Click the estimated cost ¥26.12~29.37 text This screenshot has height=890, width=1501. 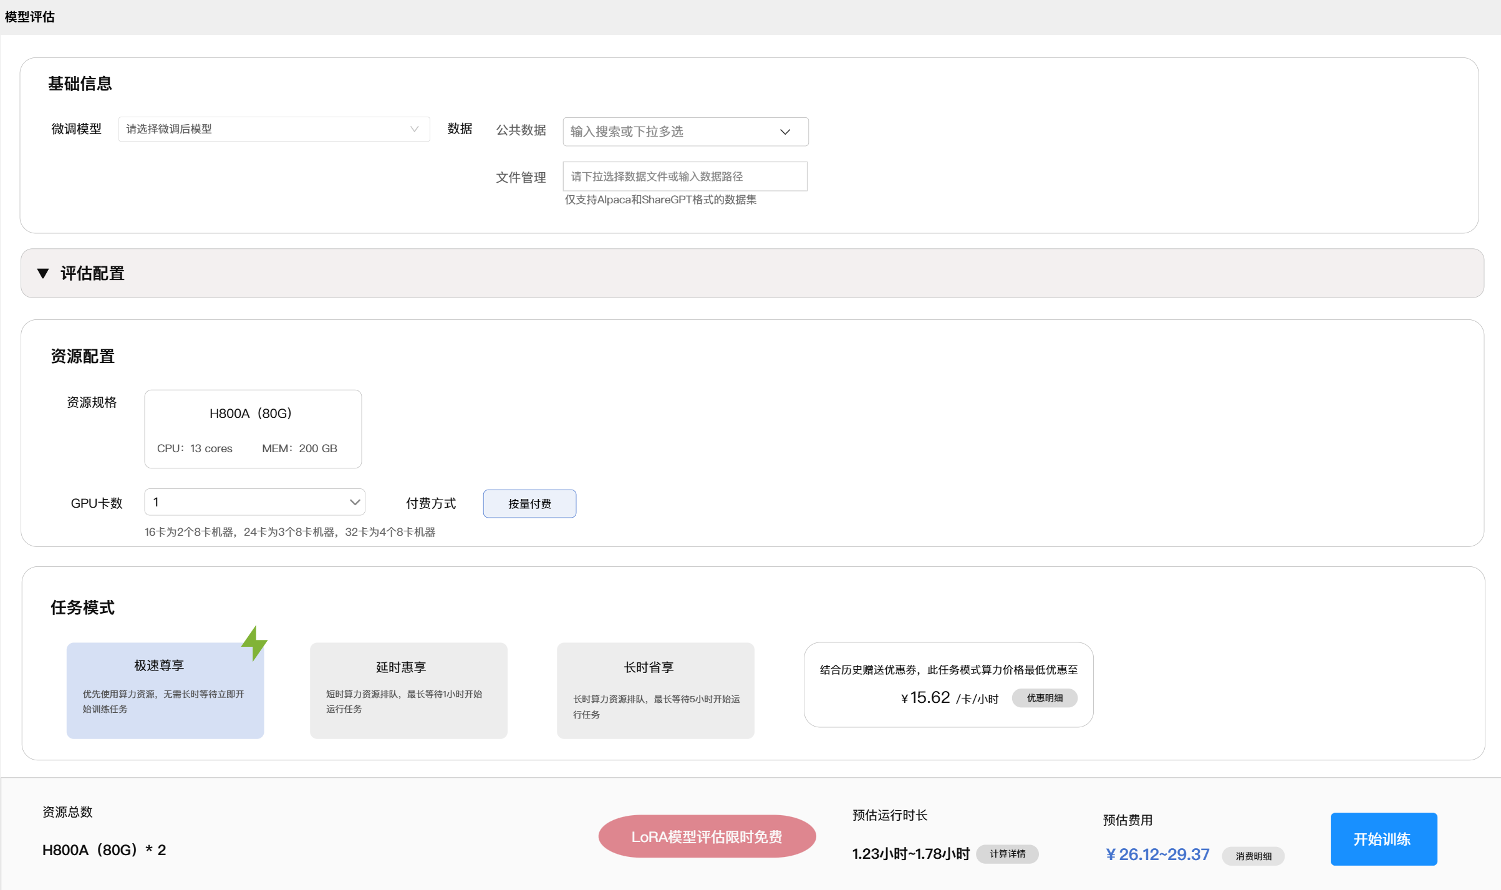pos(1157,854)
